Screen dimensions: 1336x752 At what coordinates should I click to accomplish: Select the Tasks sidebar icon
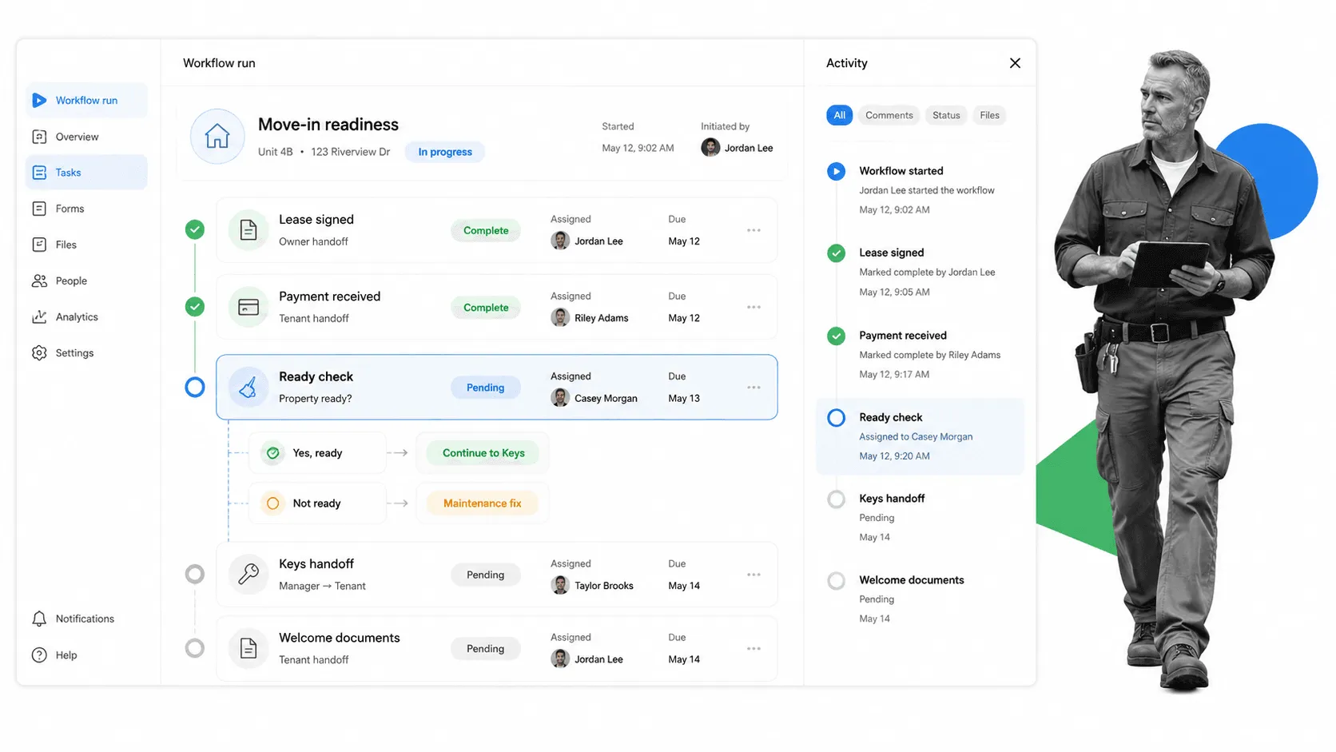(39, 173)
